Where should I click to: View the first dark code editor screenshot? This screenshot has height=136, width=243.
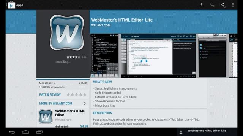point(105,56)
